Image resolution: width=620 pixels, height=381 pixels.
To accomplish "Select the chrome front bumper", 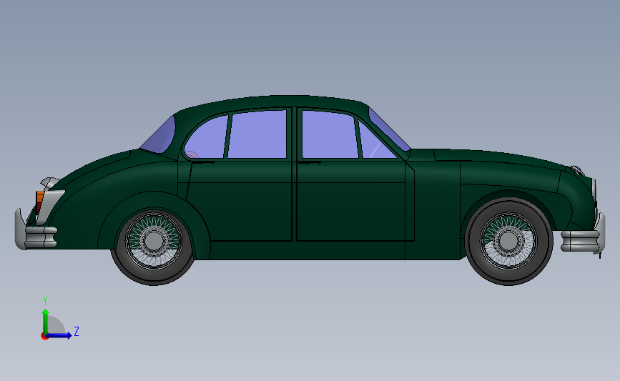I will 584,235.
